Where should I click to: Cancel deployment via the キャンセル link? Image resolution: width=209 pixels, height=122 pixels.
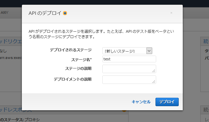tap(141, 102)
